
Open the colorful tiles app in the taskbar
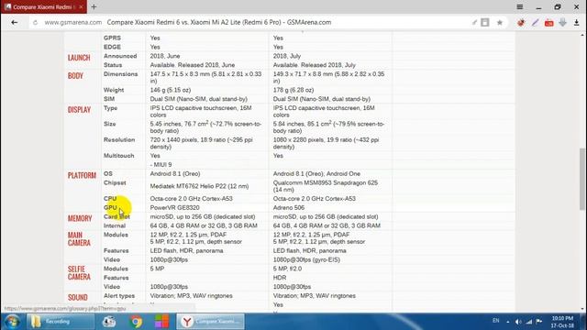(x=161, y=322)
